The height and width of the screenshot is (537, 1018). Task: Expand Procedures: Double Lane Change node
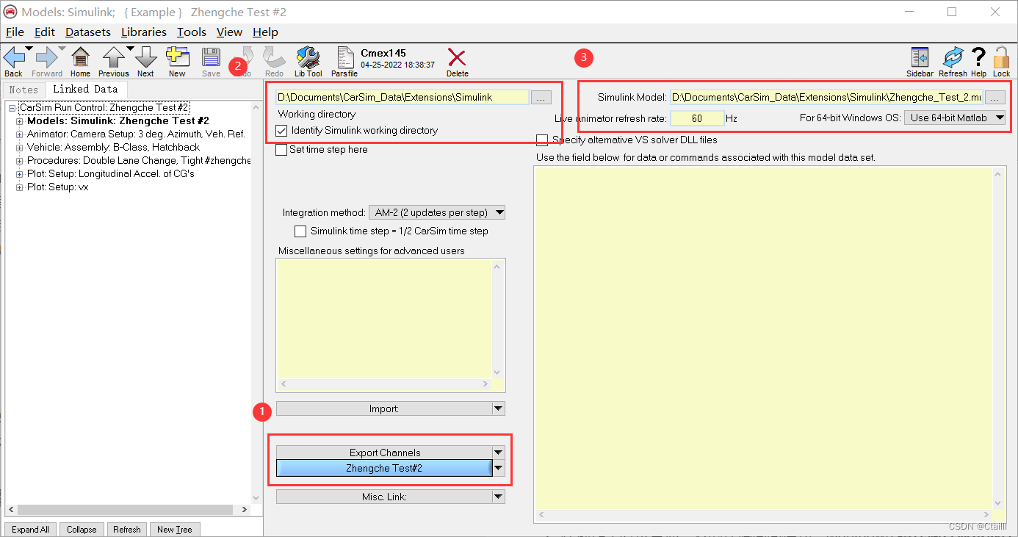[20, 161]
